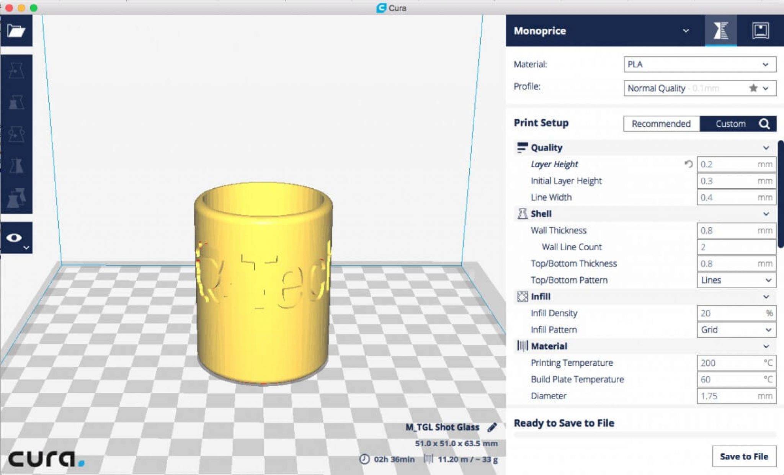The image size is (784, 475).
Task: Click the Prepare stage icon
Action: click(720, 31)
